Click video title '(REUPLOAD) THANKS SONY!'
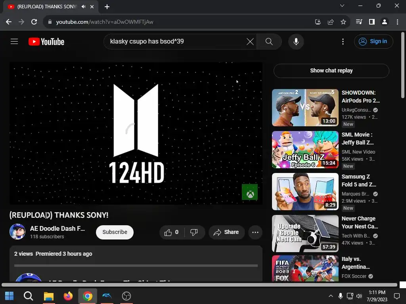 click(59, 215)
